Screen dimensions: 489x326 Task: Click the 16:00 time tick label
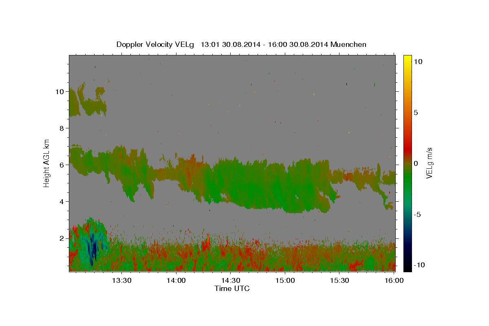[x=394, y=280]
